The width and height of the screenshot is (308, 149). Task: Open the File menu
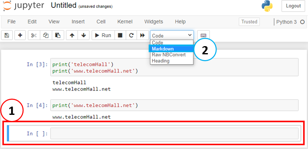click(x=12, y=21)
